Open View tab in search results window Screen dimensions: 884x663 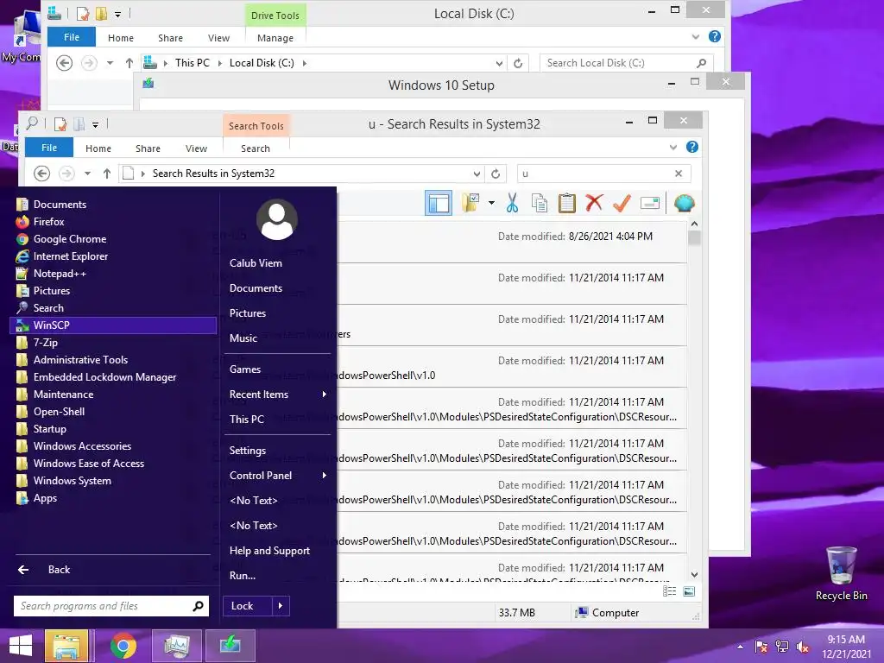[196, 148]
